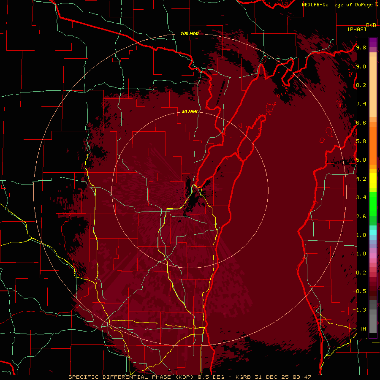Image resolution: width=380 pixels, height=380 pixels.
Task: Select the 6.6 scale value
Action: click(361, 123)
